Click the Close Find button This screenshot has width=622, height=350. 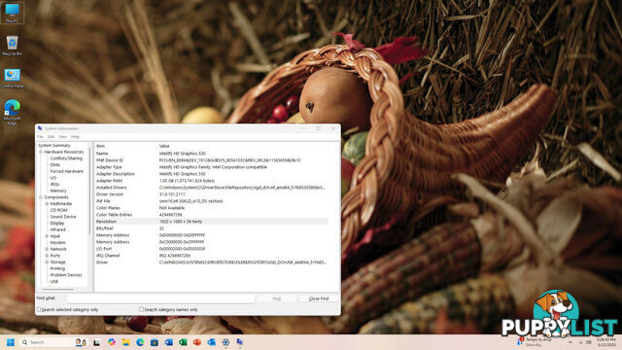point(319,298)
